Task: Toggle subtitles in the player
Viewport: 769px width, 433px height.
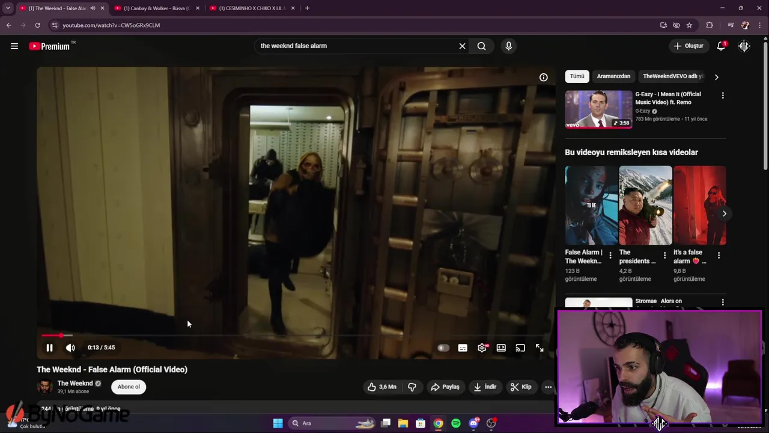Action: pos(463,348)
